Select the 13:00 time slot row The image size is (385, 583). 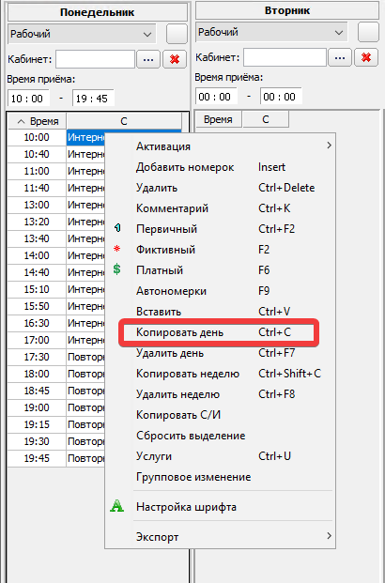tap(37, 205)
